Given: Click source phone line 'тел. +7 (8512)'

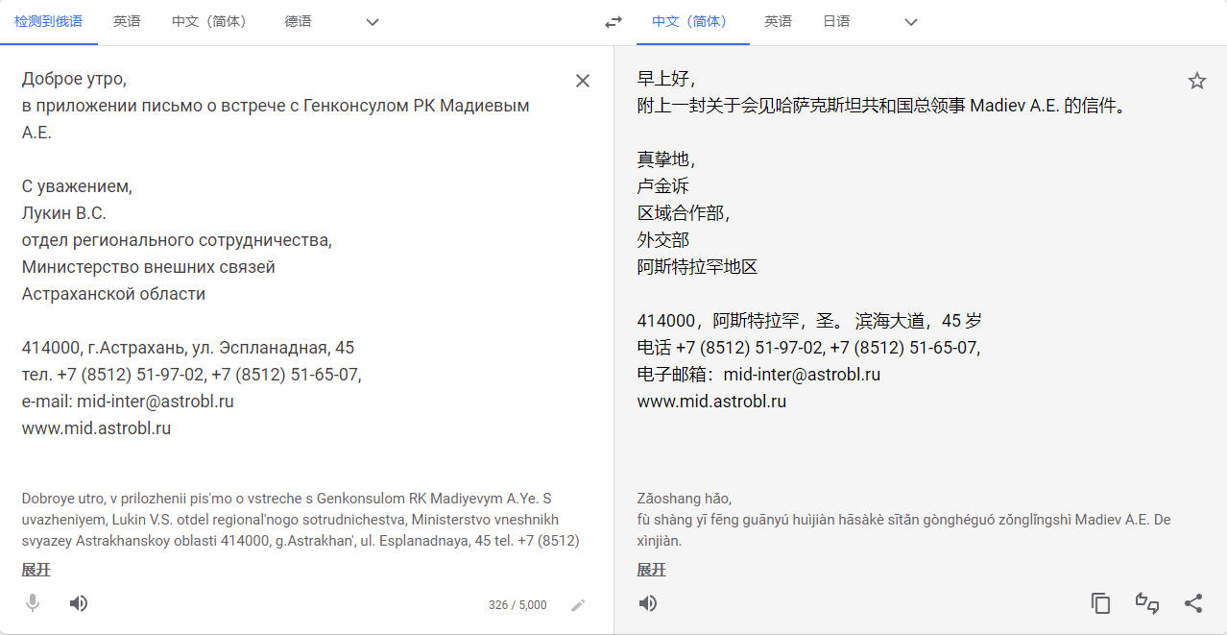Looking at the screenshot, I should (x=191, y=375).
